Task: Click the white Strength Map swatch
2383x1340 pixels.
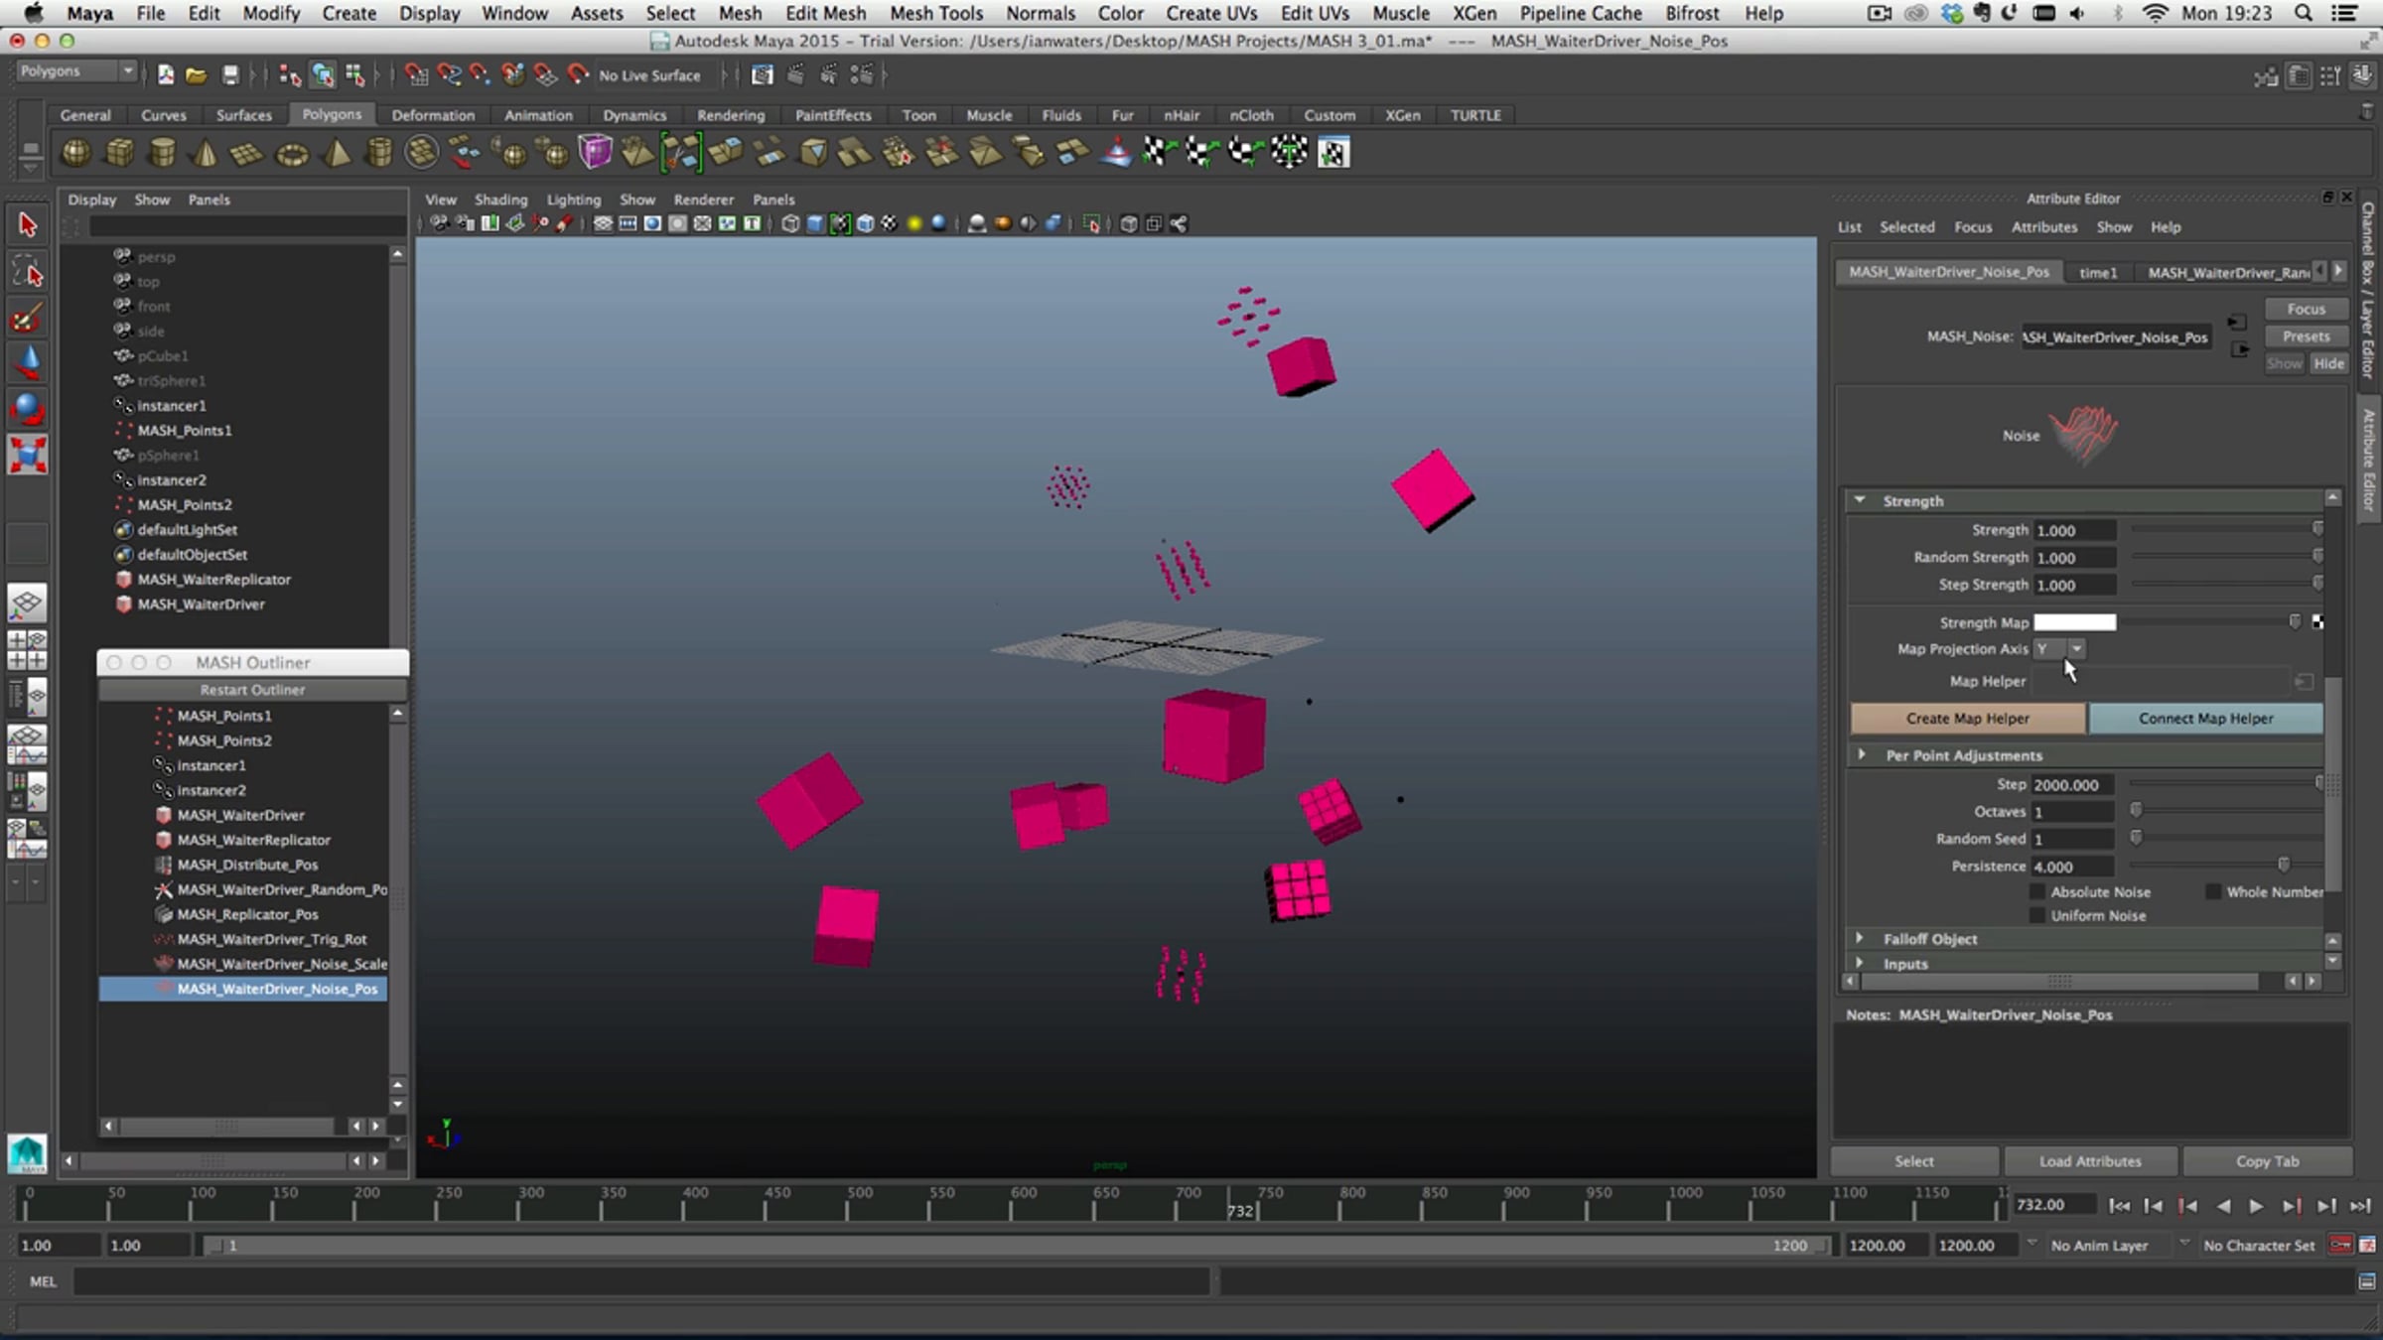Action: click(2074, 622)
